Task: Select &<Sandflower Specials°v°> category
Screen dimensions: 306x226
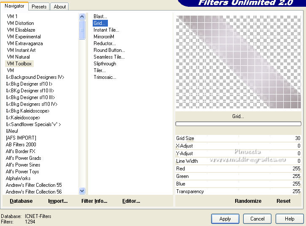Action: pyautogui.click(x=33, y=124)
